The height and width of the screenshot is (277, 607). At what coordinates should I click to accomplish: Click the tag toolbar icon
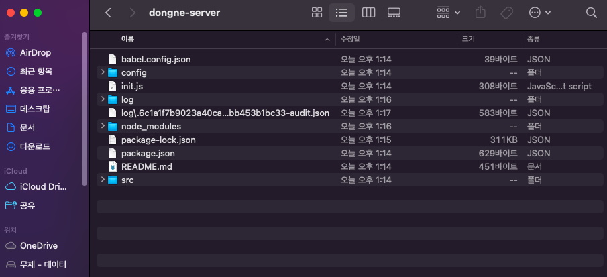[x=506, y=13]
